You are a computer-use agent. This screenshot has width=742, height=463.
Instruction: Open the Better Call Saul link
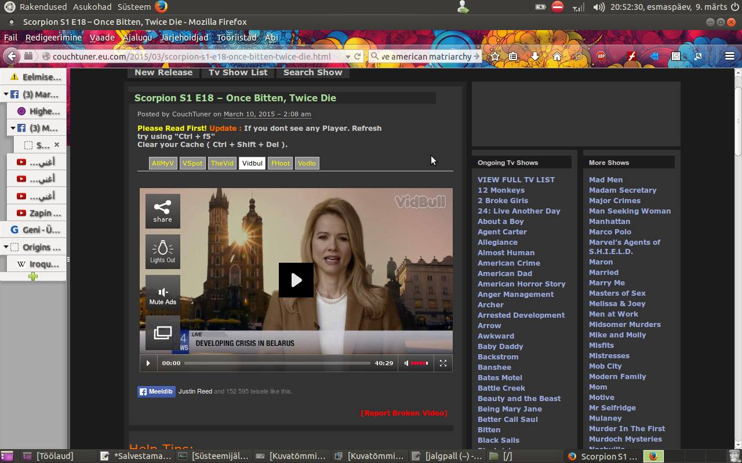click(x=508, y=420)
